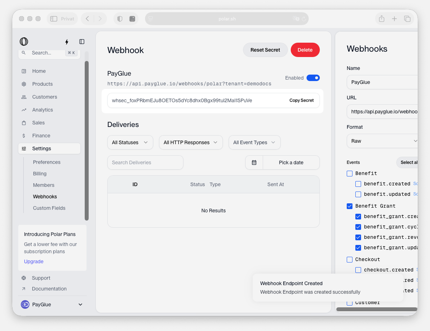Screen dimensions: 430x331
Task: Click the PayGlue organization avatar
Action: [x=25, y=304]
